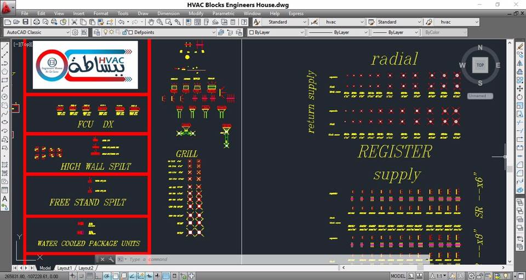The height and width of the screenshot is (280, 526).
Task: Click the Undo arrow icon
Action: coord(121,22)
